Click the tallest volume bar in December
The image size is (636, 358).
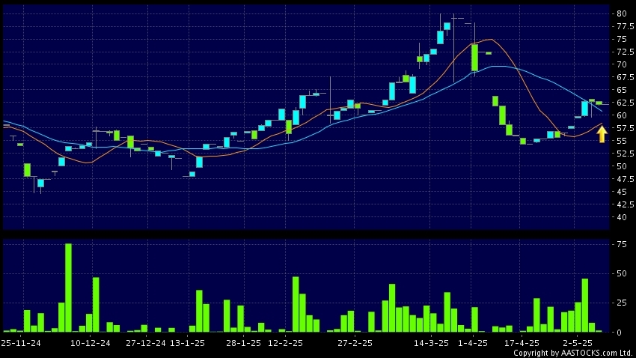pos(68,288)
